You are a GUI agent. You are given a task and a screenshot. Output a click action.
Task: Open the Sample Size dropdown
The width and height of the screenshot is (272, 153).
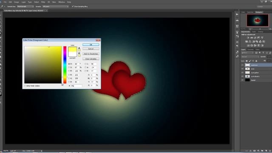click(x=25, y=6)
